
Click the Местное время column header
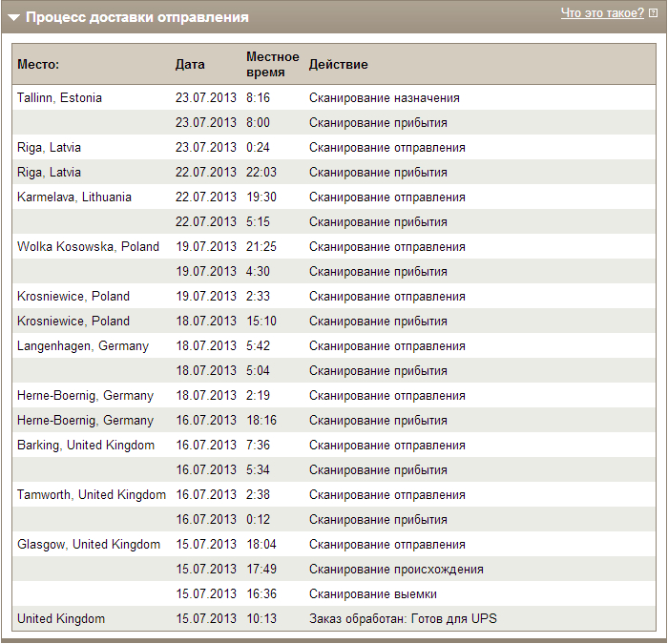tap(272, 64)
